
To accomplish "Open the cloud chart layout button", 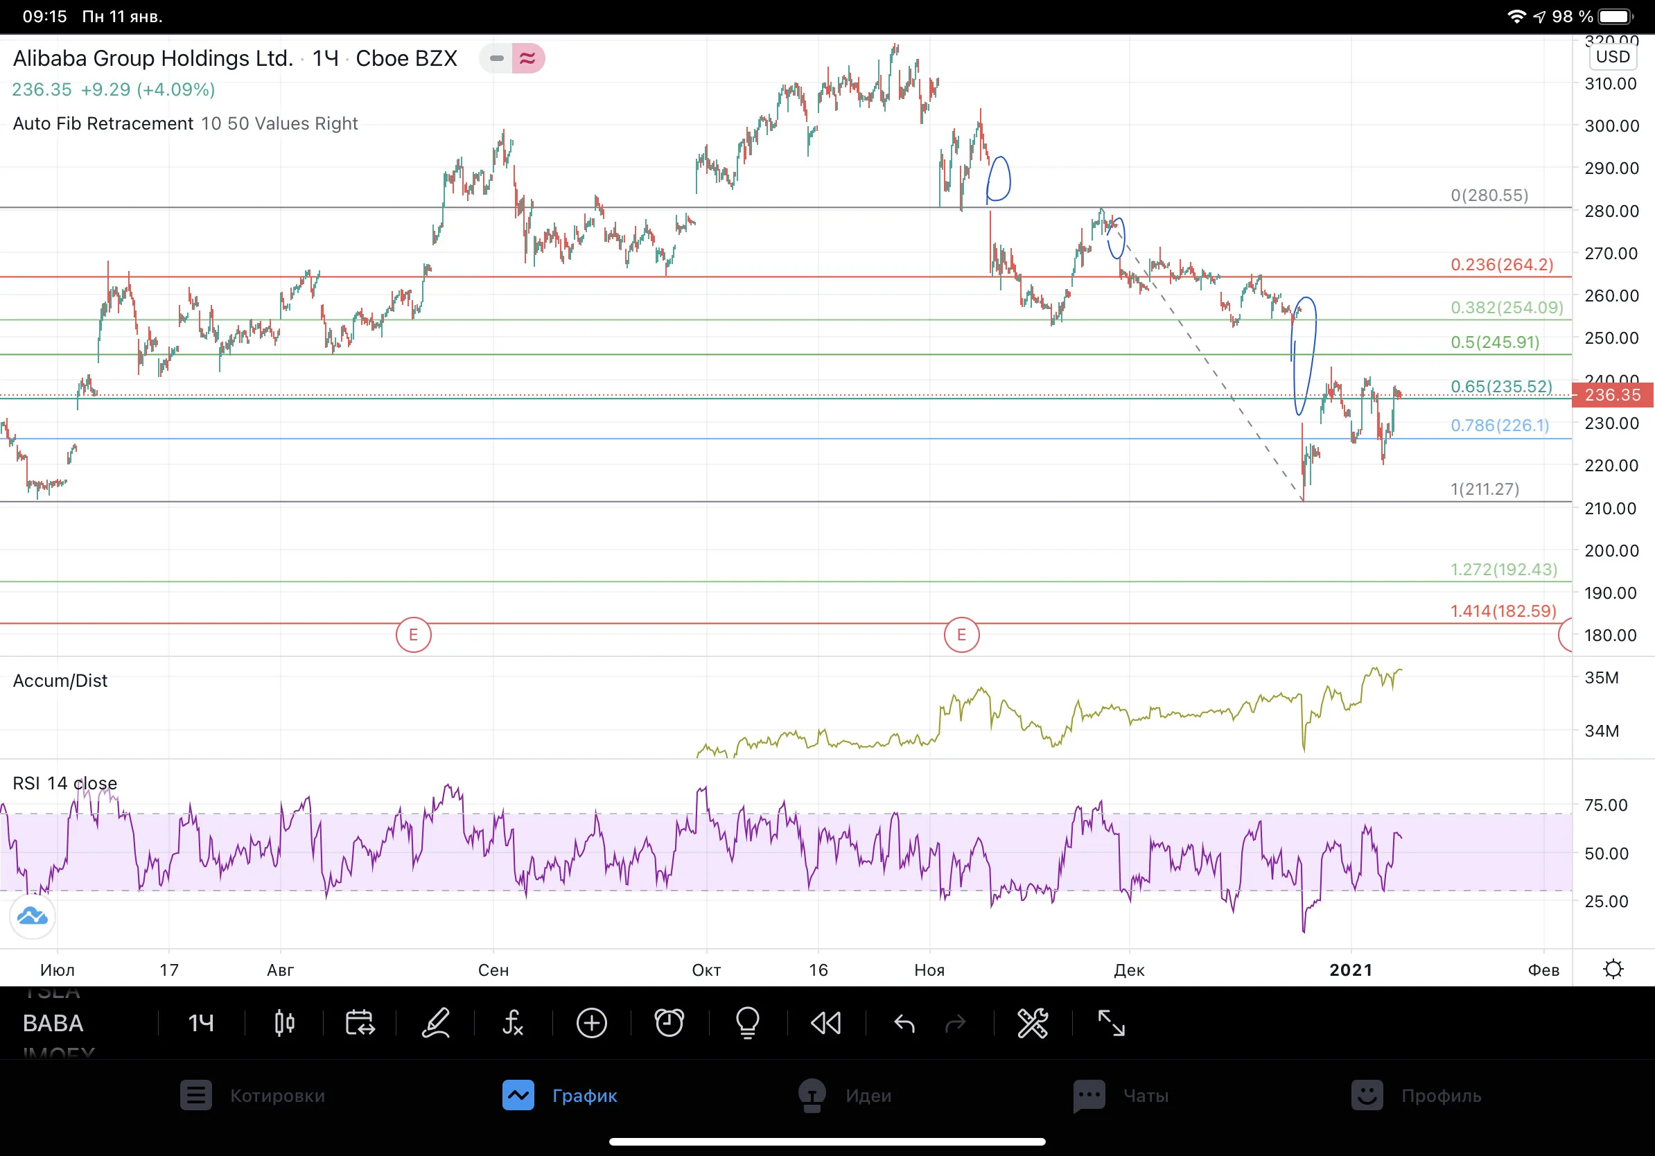I will (33, 916).
